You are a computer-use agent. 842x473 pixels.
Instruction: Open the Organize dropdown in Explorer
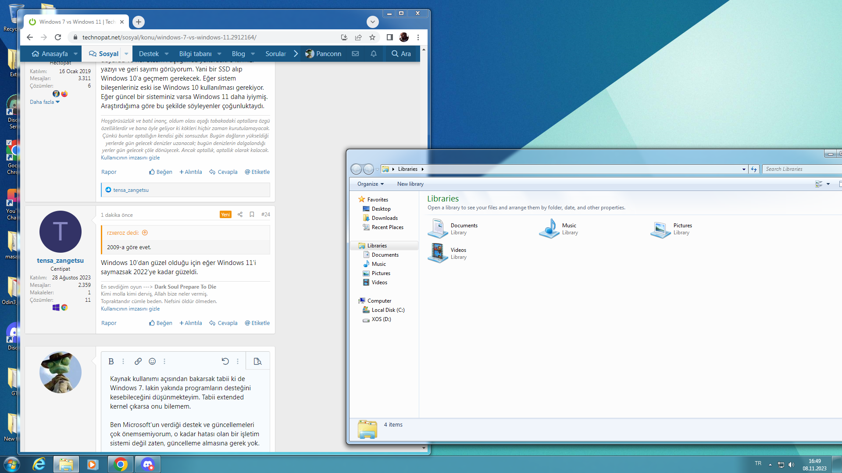[370, 184]
